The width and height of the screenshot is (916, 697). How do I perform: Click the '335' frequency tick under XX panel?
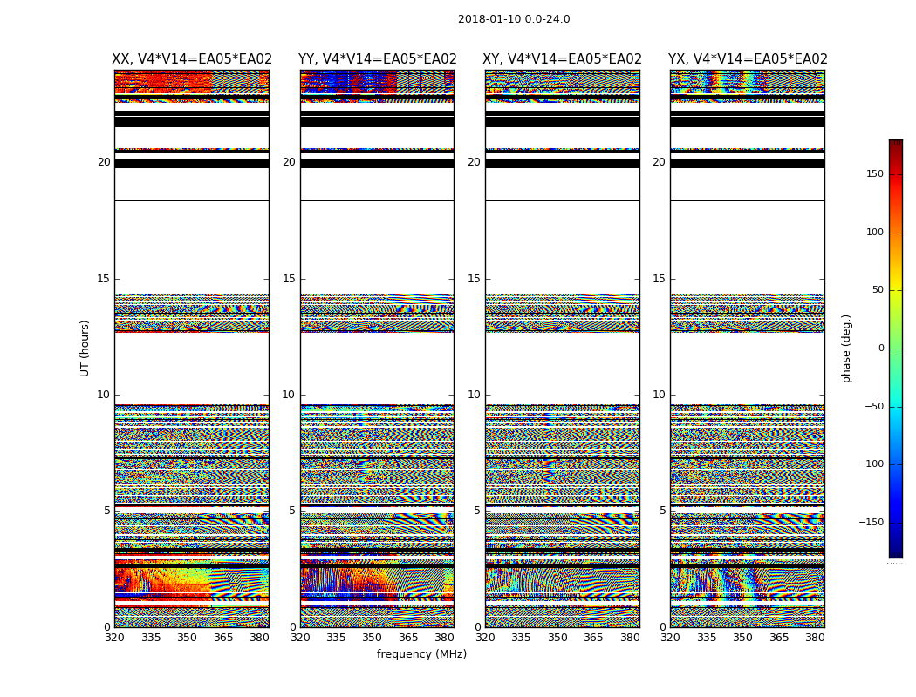coord(151,638)
